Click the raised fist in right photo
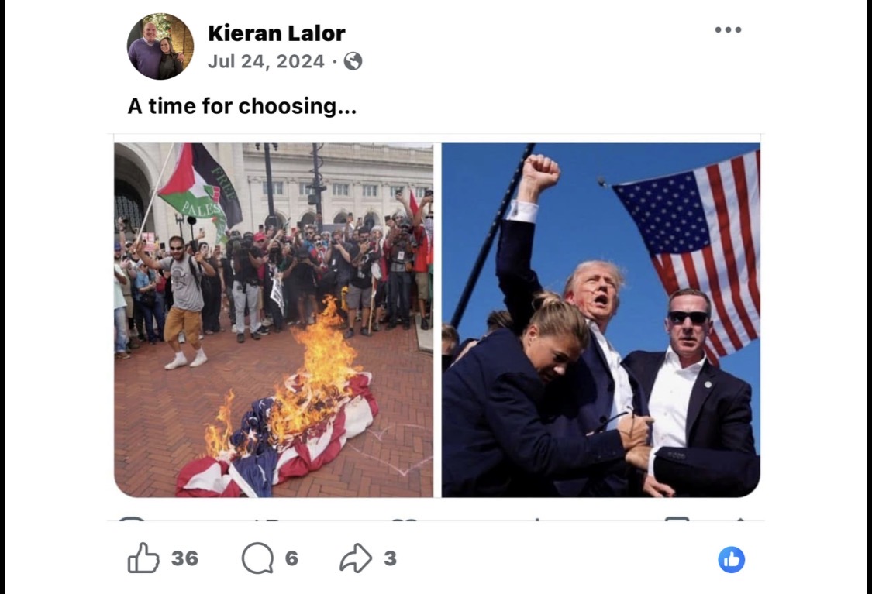872x594 pixels. pyautogui.click(x=539, y=175)
